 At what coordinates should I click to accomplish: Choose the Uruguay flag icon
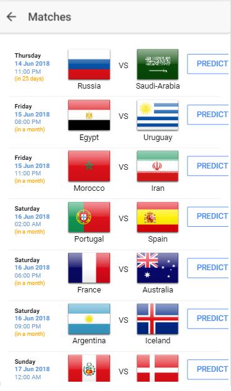click(158, 115)
